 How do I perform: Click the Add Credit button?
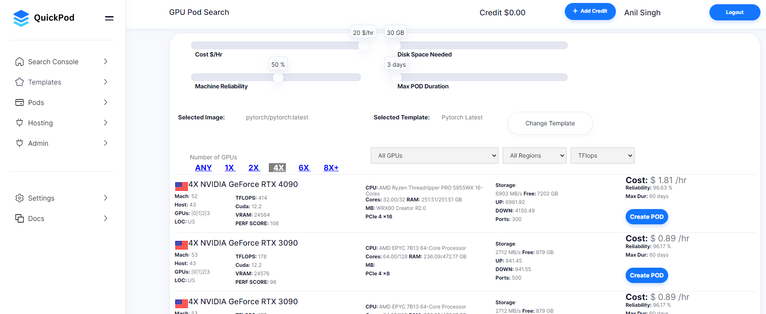click(590, 11)
